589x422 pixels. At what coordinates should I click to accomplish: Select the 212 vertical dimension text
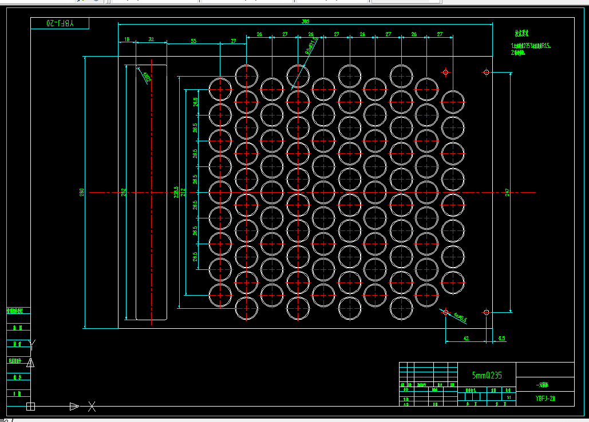(183, 192)
